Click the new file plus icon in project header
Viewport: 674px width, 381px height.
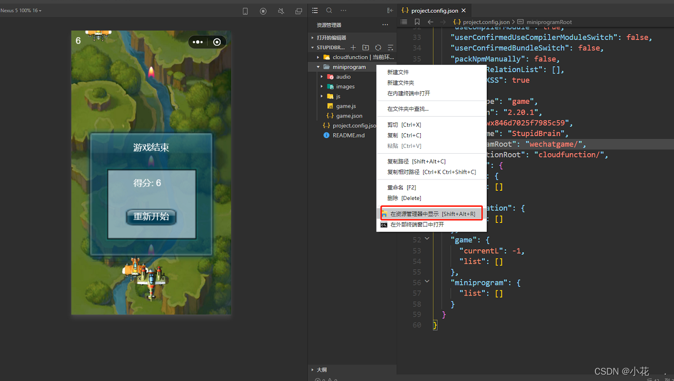click(x=354, y=47)
